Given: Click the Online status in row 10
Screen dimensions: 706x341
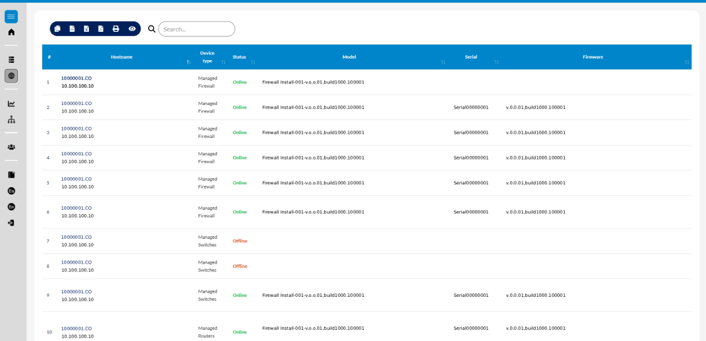Looking at the screenshot, I should [x=239, y=332].
